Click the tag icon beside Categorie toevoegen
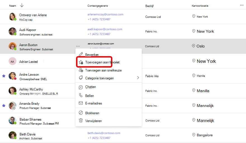 point(81,78)
